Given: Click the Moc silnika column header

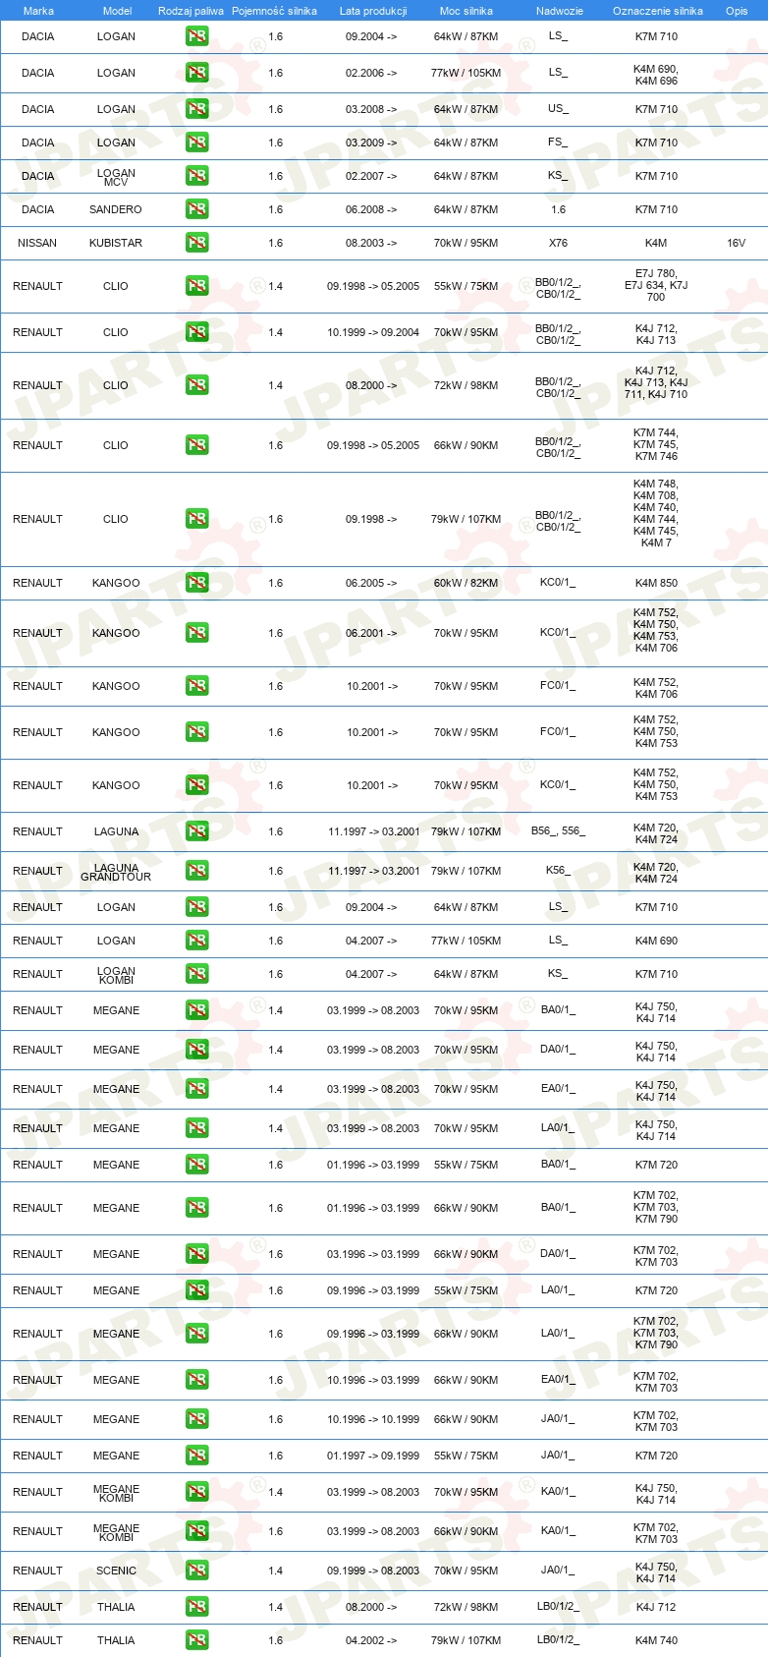Looking at the screenshot, I should (466, 11).
